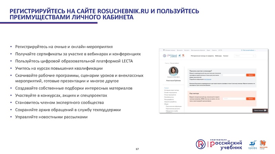Click the Российский учебник logo in site header
275x154 pixels.
[x=170, y=56]
